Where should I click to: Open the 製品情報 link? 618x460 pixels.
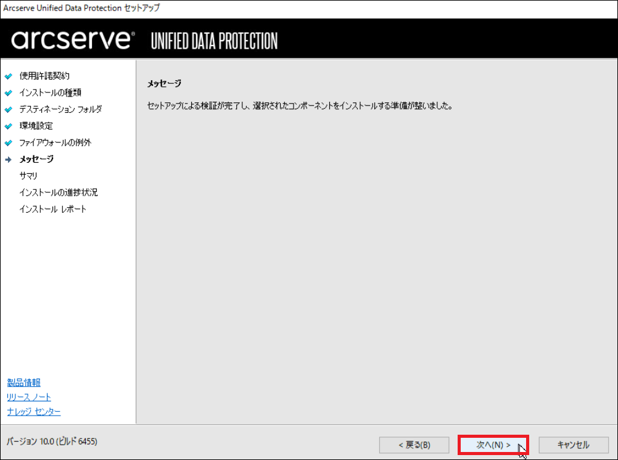click(x=23, y=382)
